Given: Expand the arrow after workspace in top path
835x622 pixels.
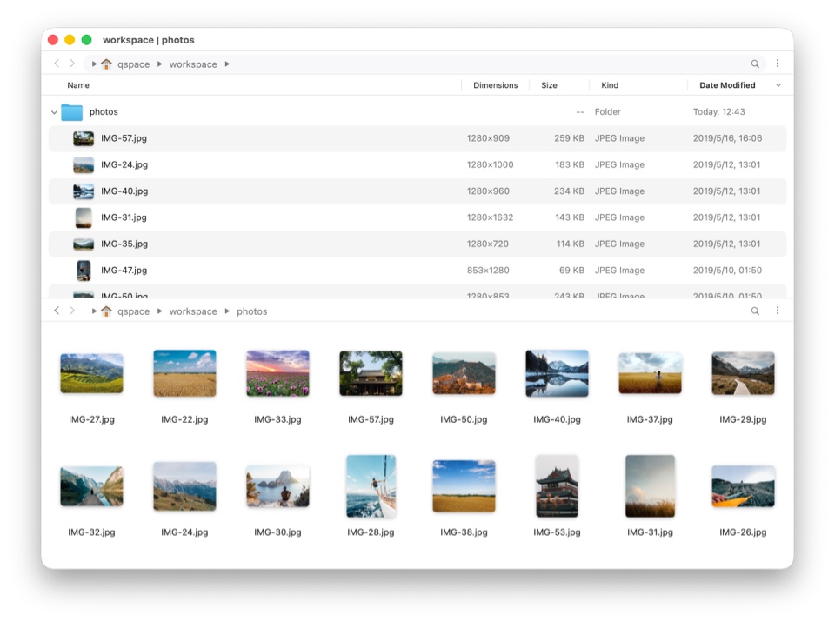Looking at the screenshot, I should click(227, 64).
